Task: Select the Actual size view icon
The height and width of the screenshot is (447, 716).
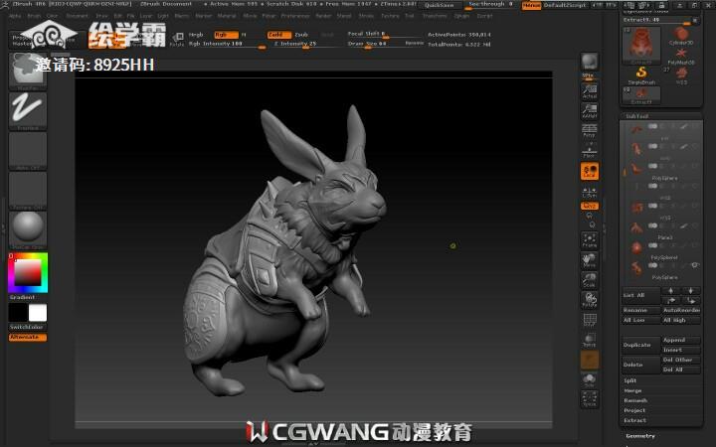Action: pyautogui.click(x=589, y=91)
